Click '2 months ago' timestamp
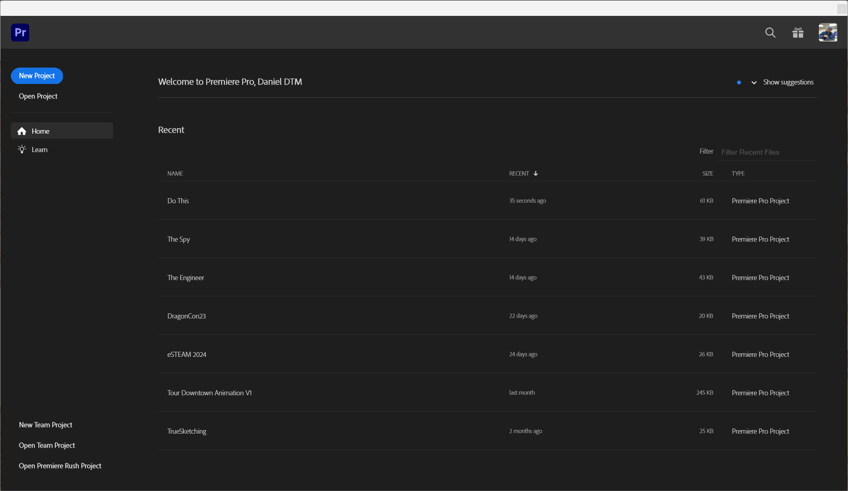 pyautogui.click(x=526, y=431)
